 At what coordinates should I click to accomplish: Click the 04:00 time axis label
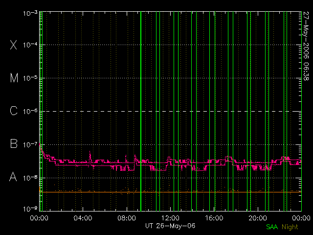83,218
